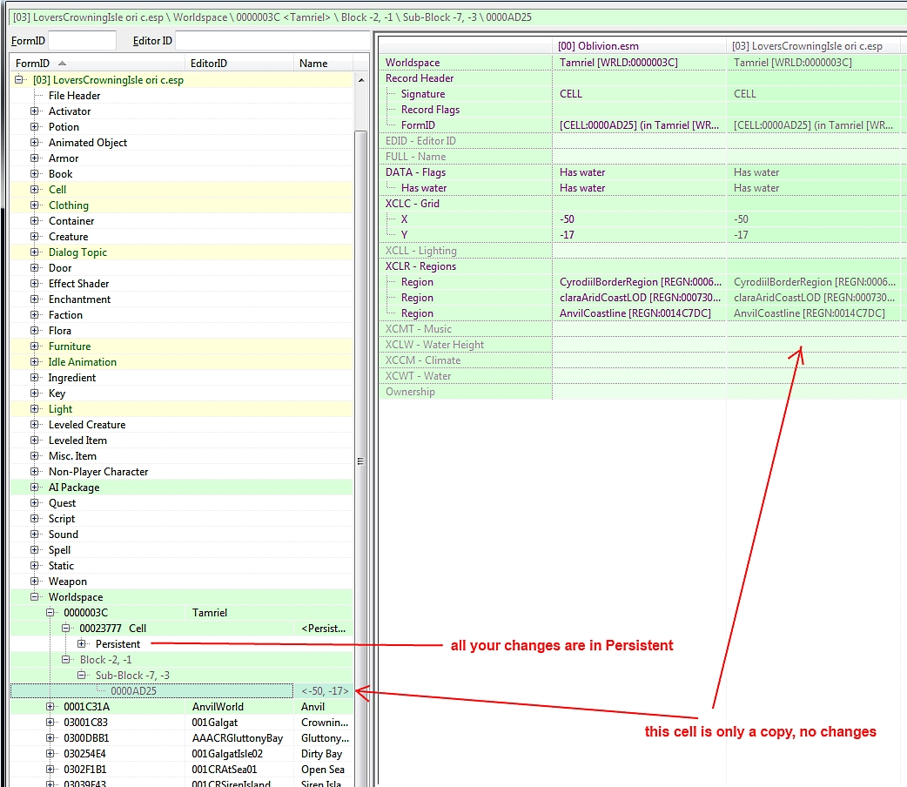Click inside the FormID filter input field
The image size is (907, 787).
82,40
